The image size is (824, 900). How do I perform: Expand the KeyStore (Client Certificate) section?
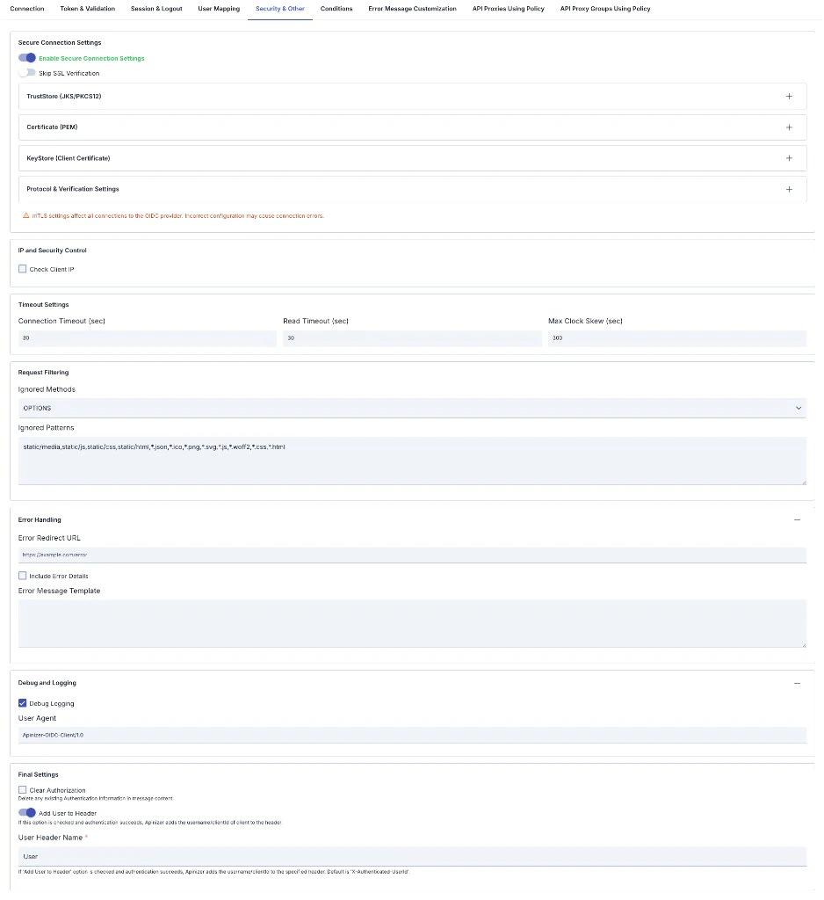click(789, 157)
